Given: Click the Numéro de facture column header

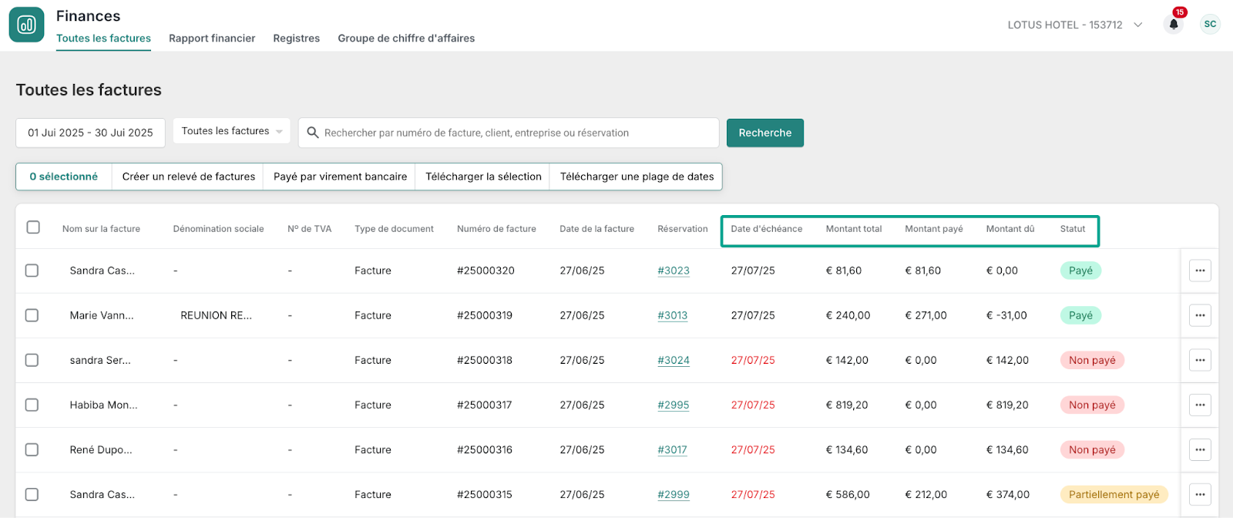Looking at the screenshot, I should 496,229.
